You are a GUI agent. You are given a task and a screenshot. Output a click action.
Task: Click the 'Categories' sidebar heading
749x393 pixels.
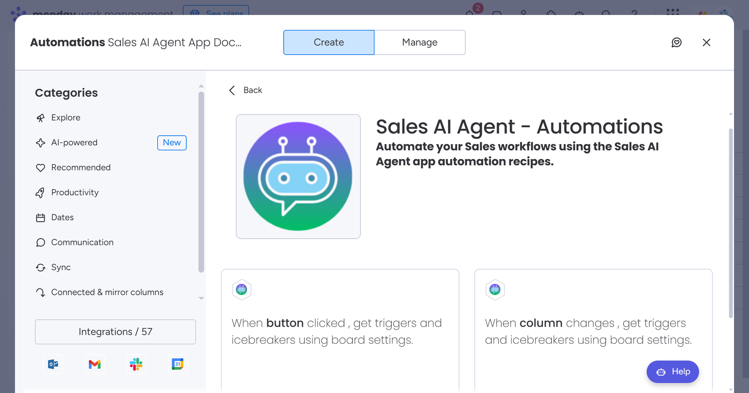click(x=66, y=93)
